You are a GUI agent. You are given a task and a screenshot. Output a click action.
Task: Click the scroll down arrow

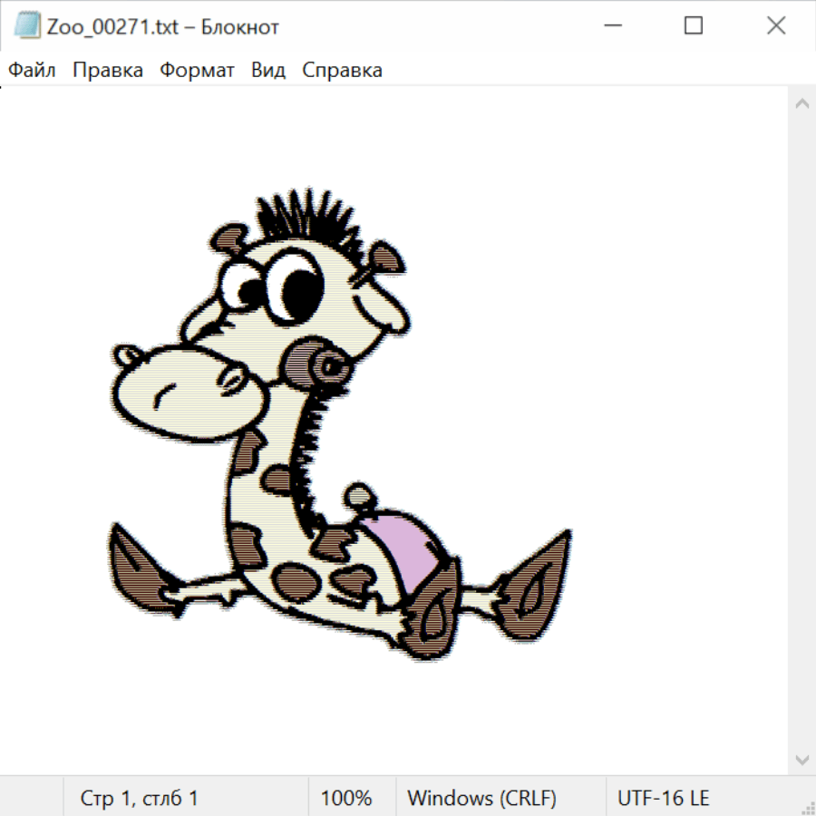coord(801,758)
